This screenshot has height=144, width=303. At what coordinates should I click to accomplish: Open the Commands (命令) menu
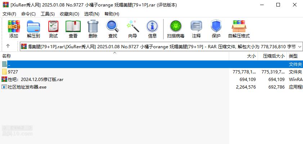click(x=28, y=14)
